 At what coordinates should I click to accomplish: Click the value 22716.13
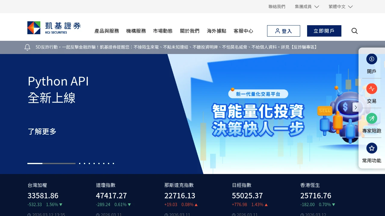click(x=180, y=196)
